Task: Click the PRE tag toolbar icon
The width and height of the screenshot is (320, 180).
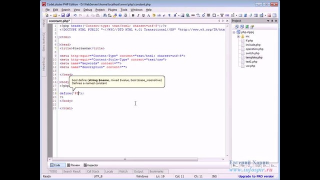Action: 227,15
